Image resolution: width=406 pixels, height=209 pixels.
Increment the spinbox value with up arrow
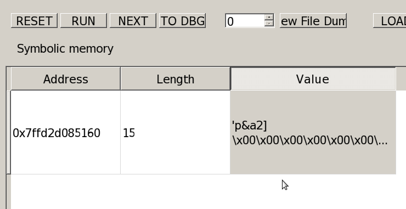coord(269,18)
